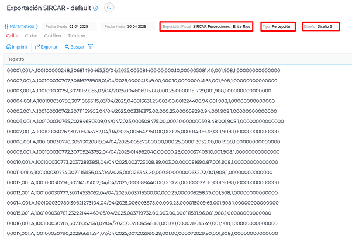Screen dimensions: 352x238
Task: Click the Fecha Desde date field
Action: 78,27
